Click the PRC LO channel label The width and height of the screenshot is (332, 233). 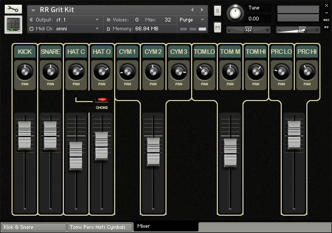(x=281, y=52)
